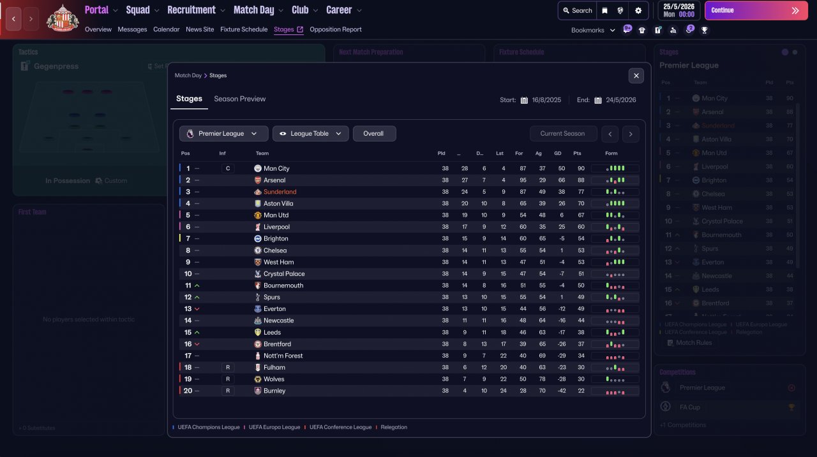Click the Search button
This screenshot has height=457, width=817.
[577, 10]
